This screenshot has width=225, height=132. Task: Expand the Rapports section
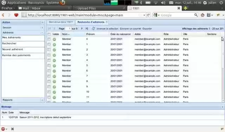tap(42, 100)
